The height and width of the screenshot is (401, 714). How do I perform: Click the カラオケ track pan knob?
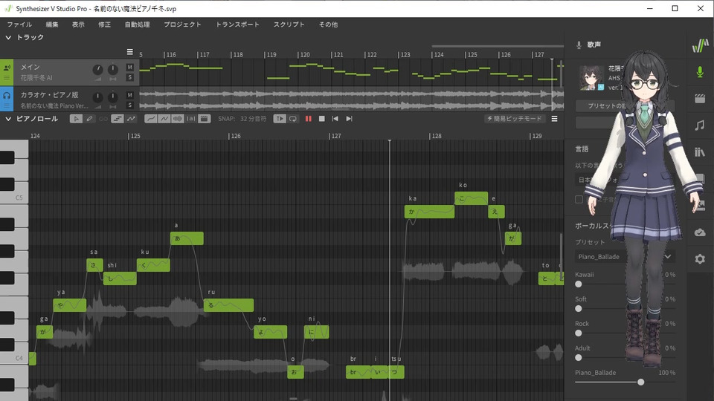click(112, 97)
